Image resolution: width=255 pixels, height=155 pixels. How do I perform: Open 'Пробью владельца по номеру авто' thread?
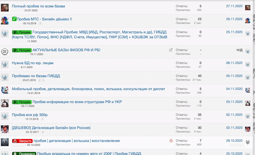(x=89, y=154)
